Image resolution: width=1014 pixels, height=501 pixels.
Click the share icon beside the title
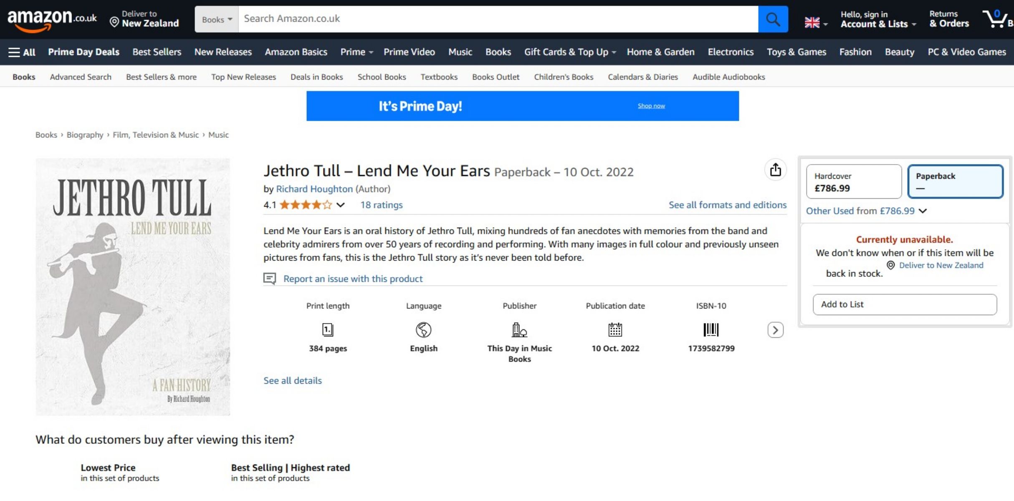(x=775, y=170)
